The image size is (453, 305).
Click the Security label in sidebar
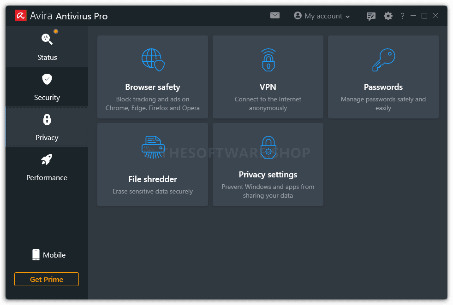(x=47, y=98)
